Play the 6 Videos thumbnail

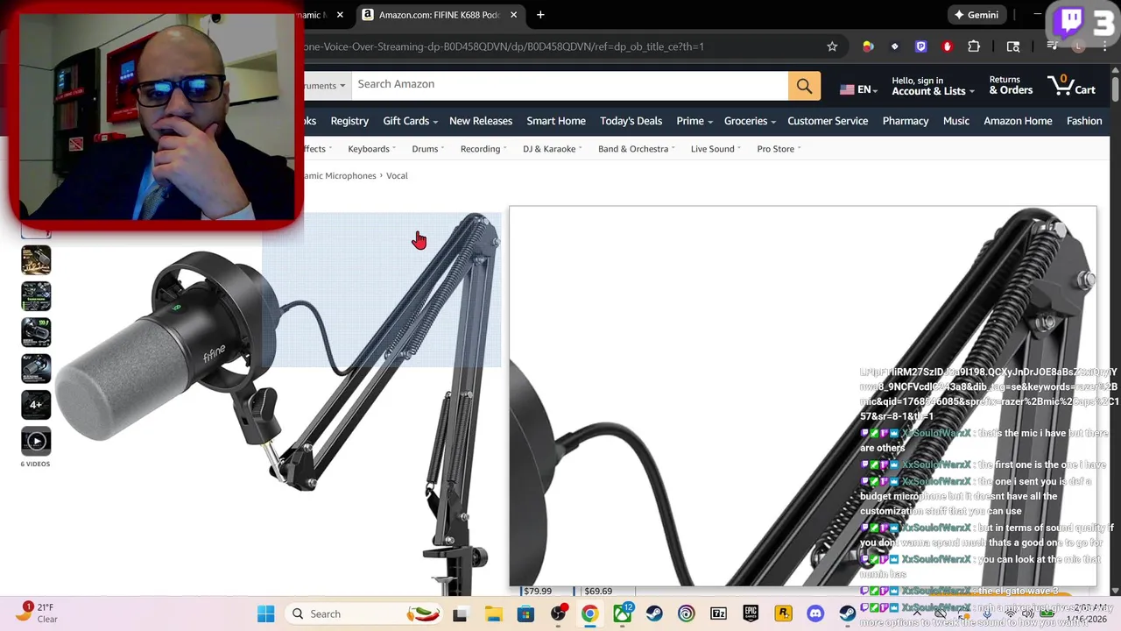[36, 442]
